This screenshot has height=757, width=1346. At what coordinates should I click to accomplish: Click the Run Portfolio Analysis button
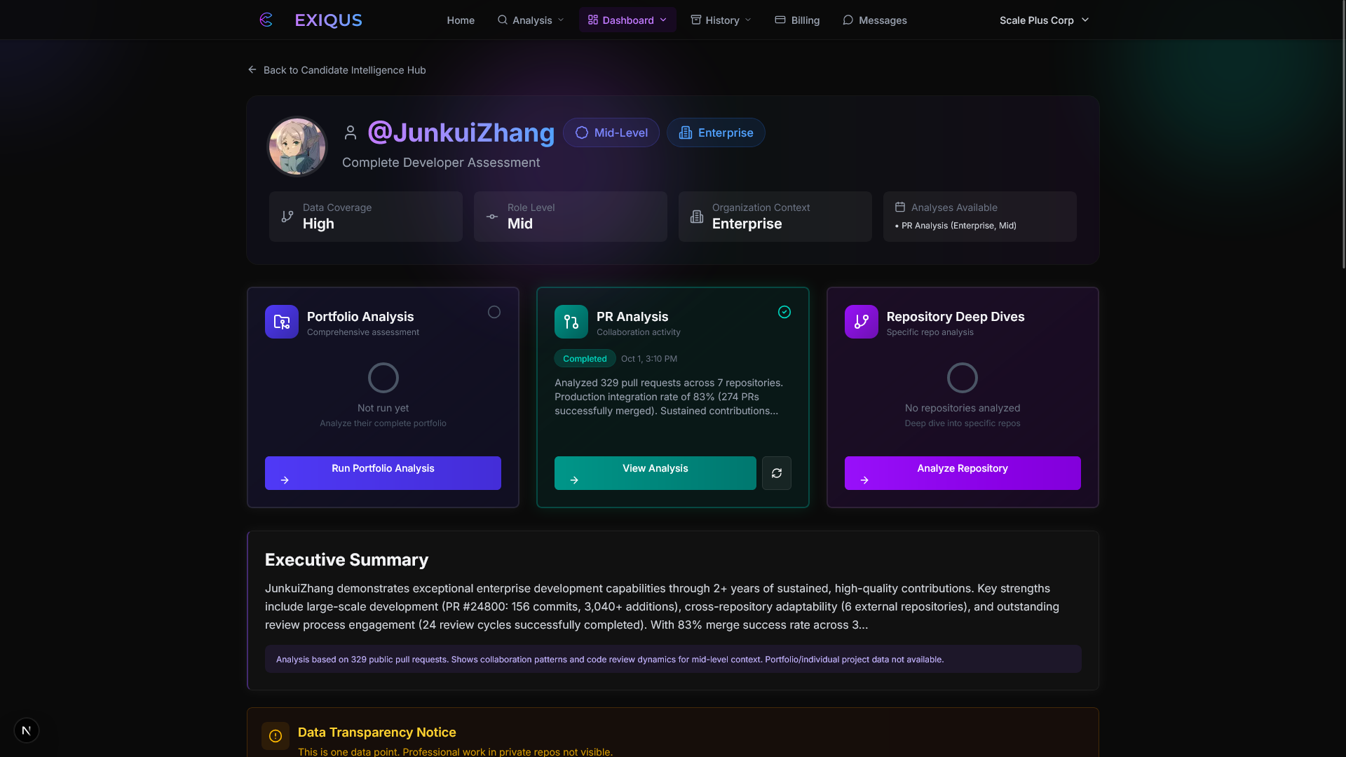[383, 473]
